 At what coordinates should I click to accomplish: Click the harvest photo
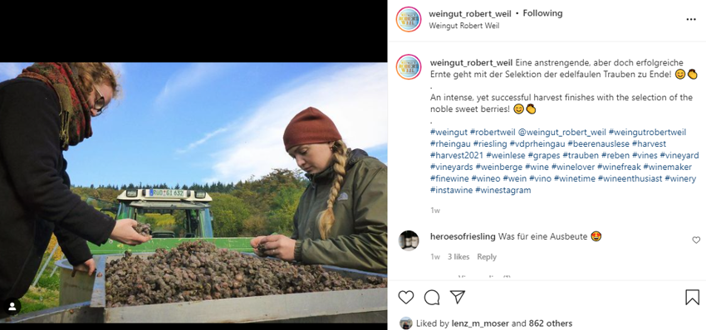(x=194, y=192)
